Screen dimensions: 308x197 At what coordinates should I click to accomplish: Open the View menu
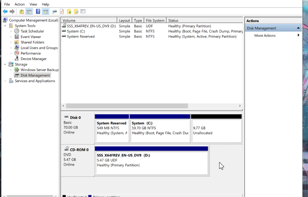pyautogui.click(x=33, y=4)
